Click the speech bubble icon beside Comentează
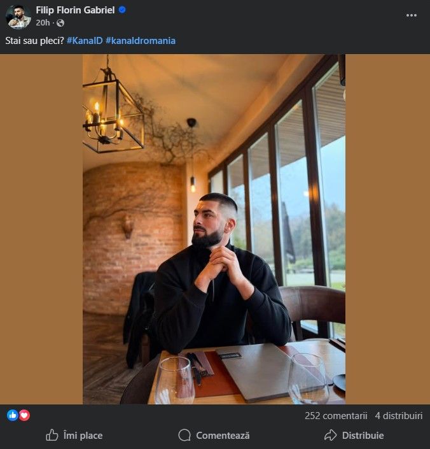The image size is (430, 449). (184, 436)
